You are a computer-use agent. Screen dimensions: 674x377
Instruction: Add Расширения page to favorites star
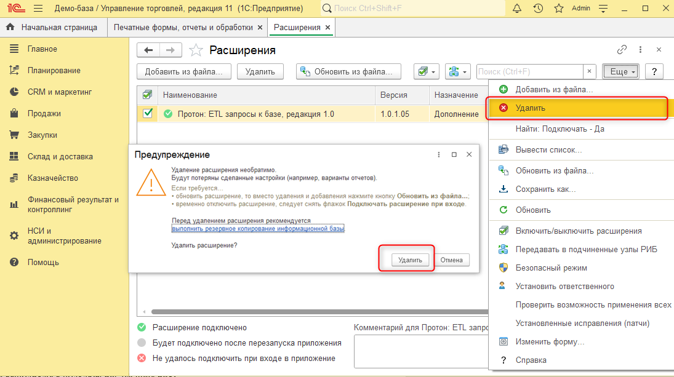(x=196, y=50)
